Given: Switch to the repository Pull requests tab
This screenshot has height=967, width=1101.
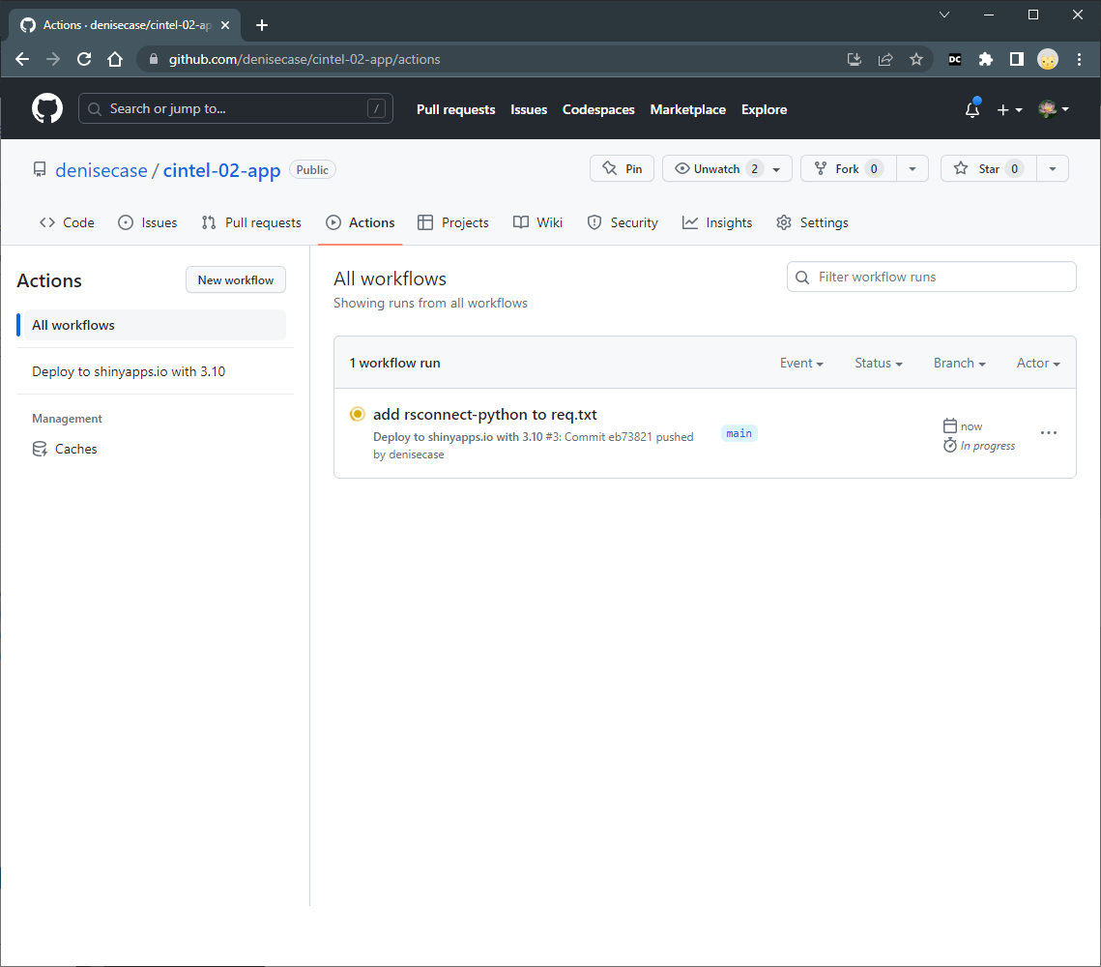Looking at the screenshot, I should pyautogui.click(x=251, y=222).
